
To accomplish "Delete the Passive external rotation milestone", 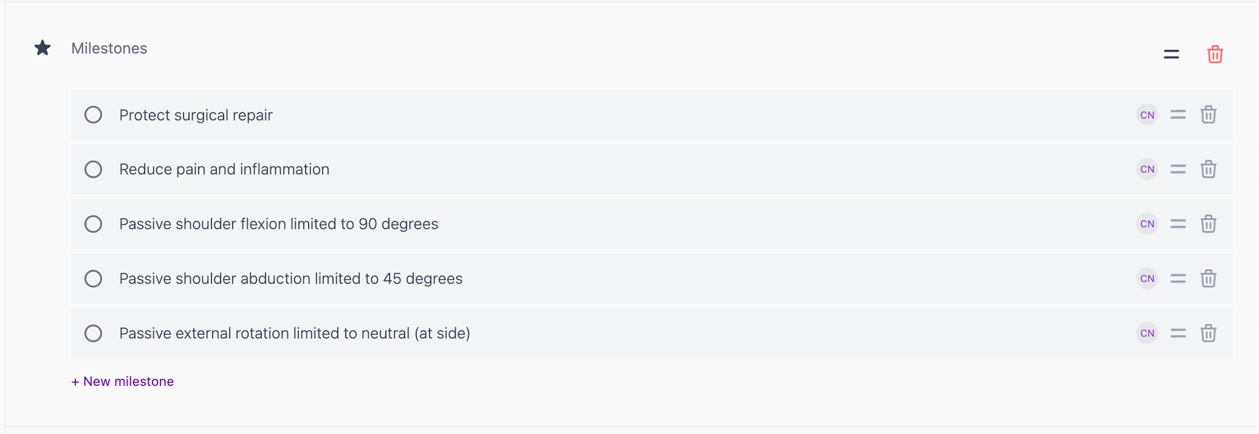I will tap(1208, 333).
